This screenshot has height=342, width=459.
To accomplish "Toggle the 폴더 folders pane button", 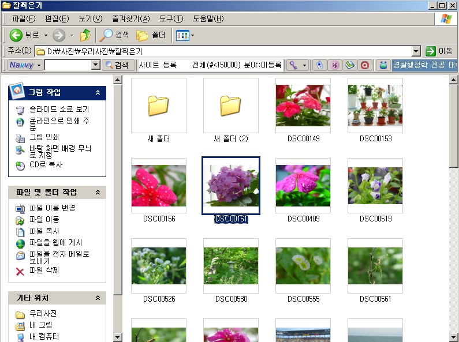I will point(151,35).
